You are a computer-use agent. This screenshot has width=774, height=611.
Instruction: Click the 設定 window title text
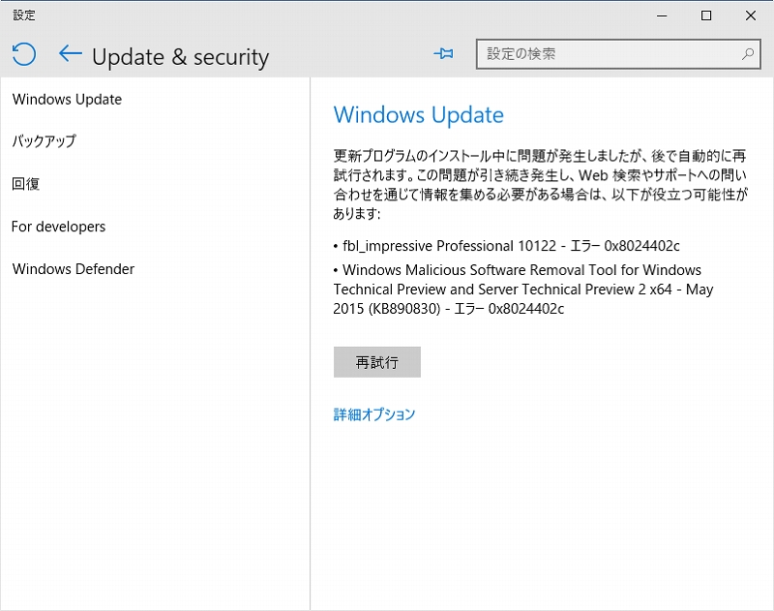click(24, 15)
